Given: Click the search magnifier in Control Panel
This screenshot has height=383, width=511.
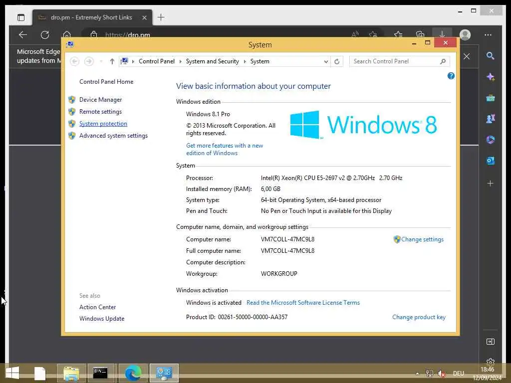Looking at the screenshot, I should coord(443,61).
